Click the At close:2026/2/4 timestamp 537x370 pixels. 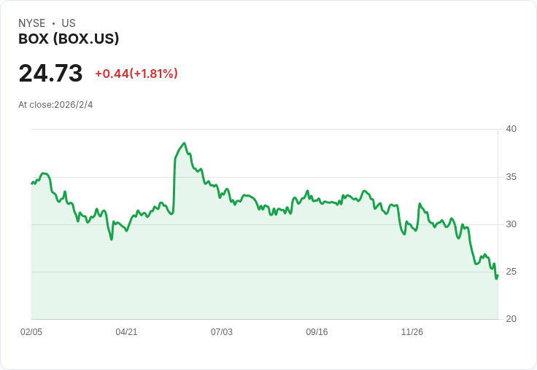(x=55, y=105)
